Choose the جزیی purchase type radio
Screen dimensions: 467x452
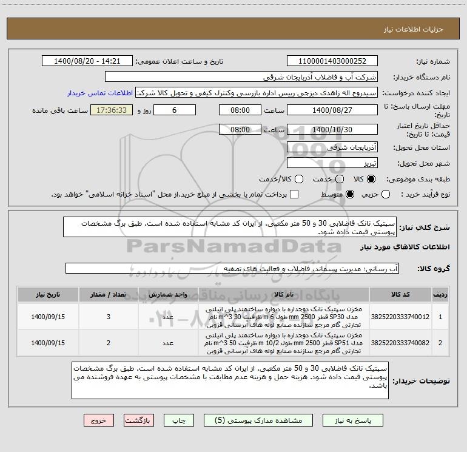(385, 194)
